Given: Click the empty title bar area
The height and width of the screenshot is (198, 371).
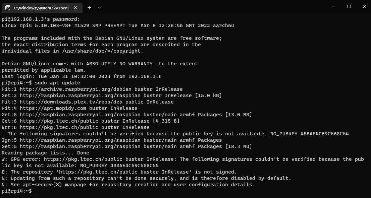Looking at the screenshot, I should click(213, 6).
